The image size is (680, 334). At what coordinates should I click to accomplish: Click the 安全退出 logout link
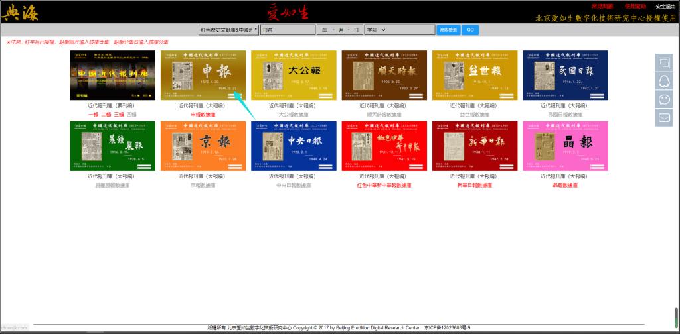point(665,7)
